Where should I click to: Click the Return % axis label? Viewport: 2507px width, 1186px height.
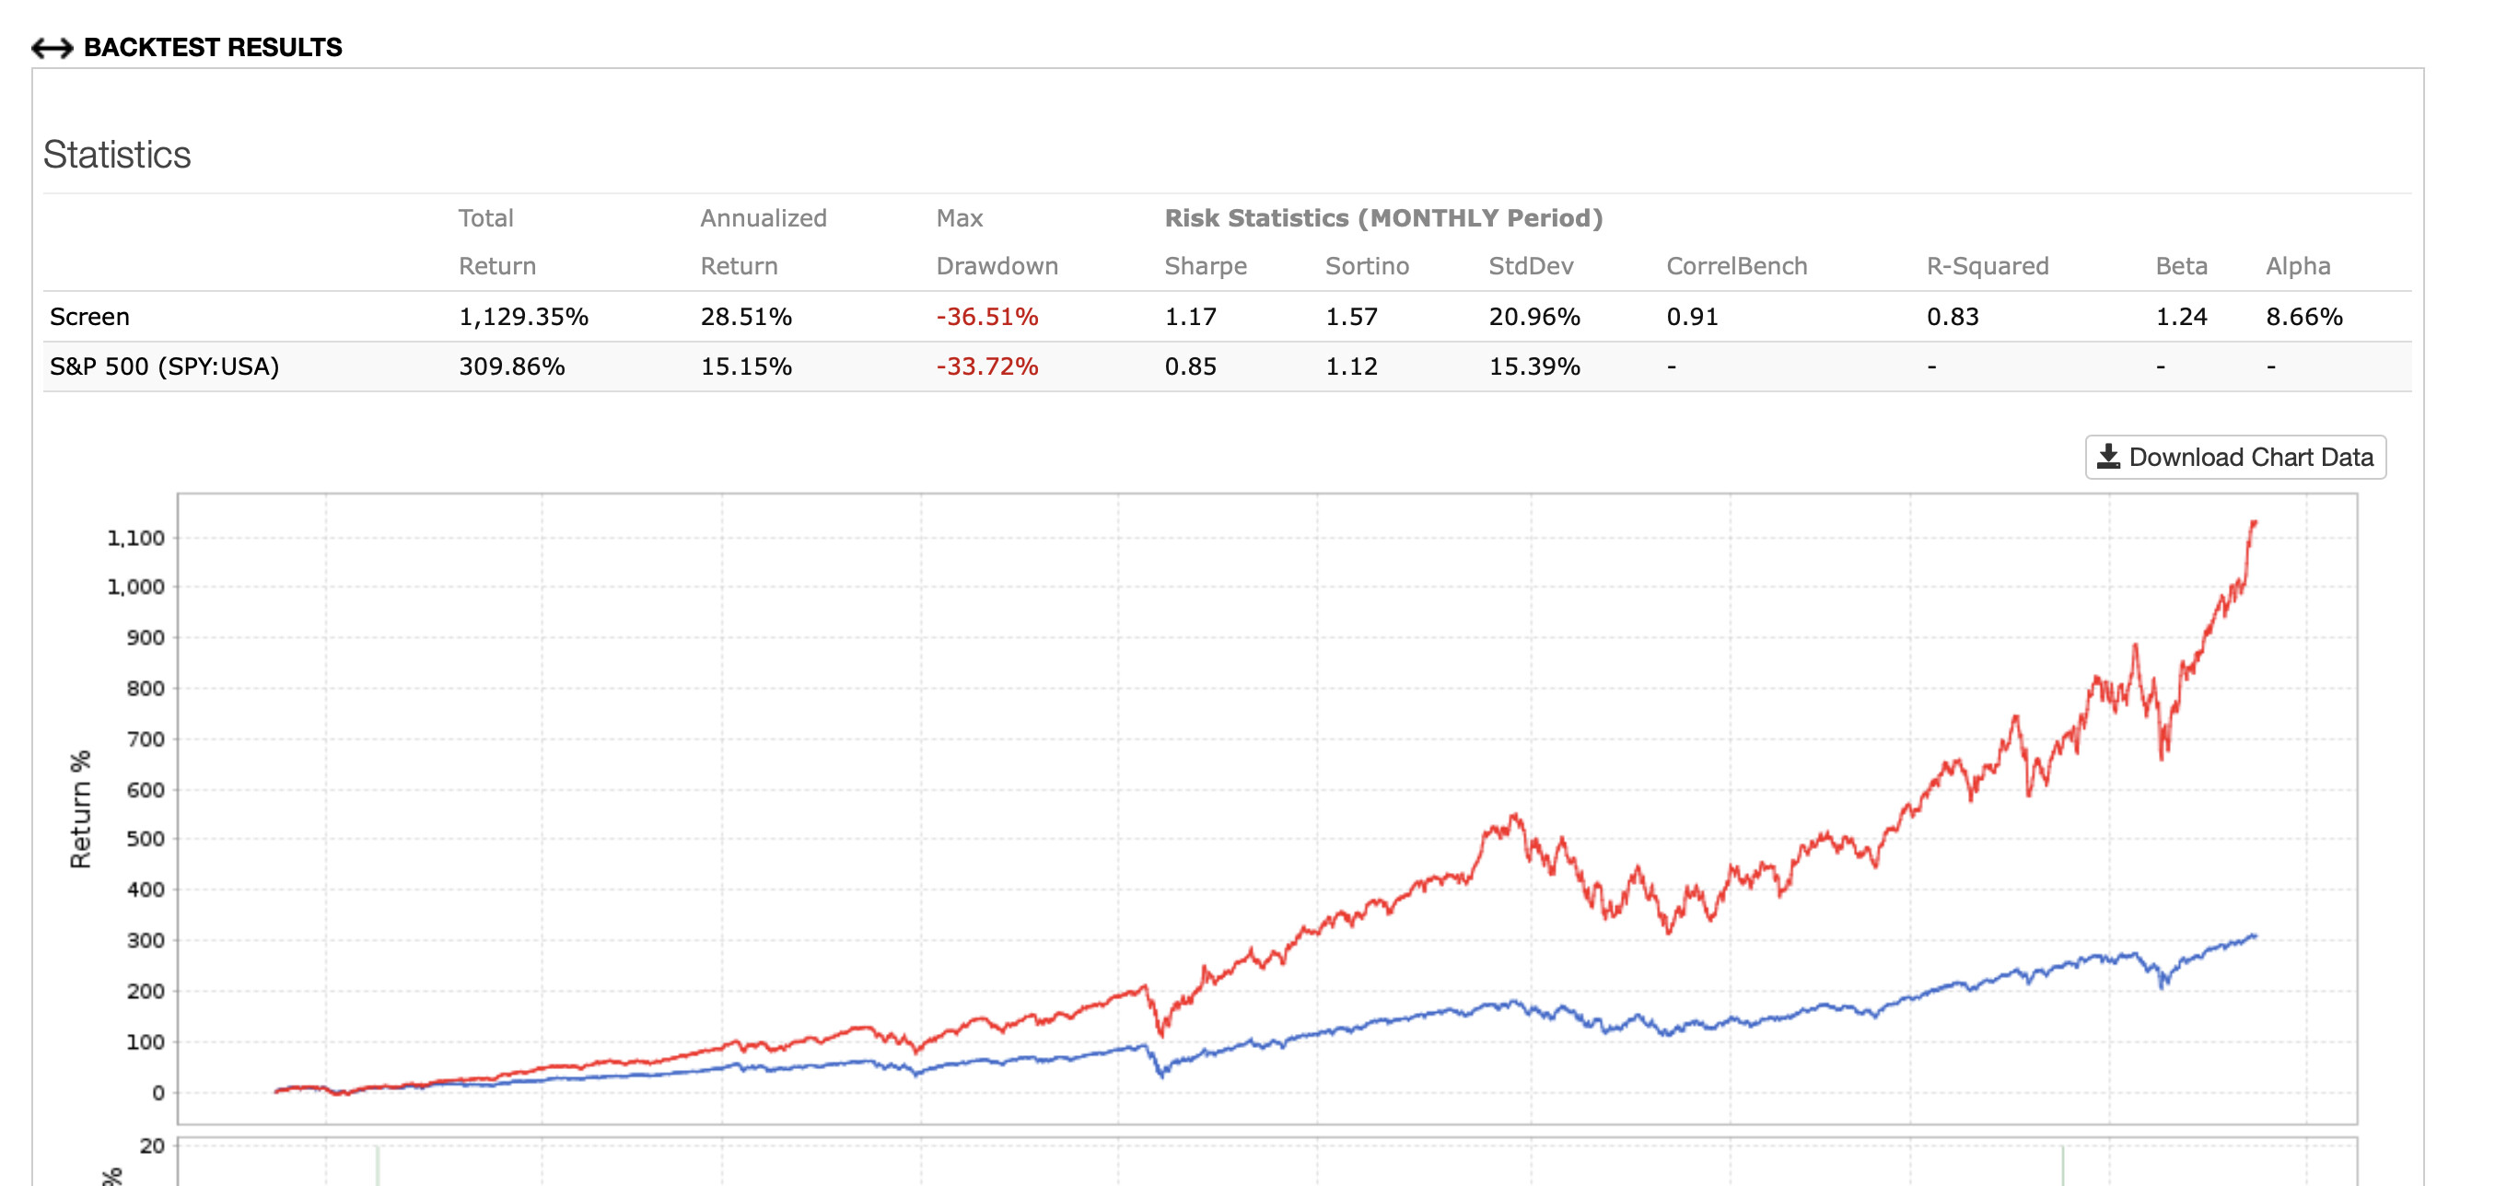point(81,808)
